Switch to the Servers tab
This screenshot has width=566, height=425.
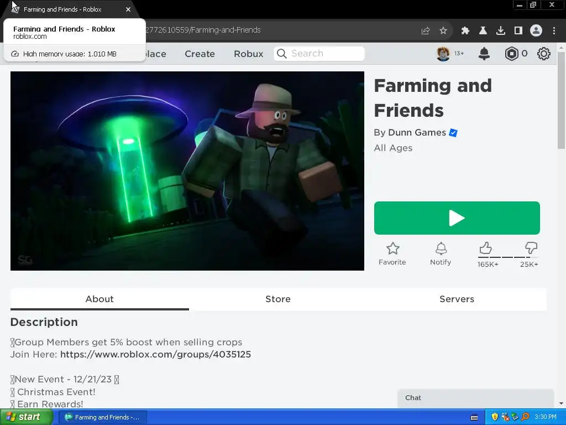coord(457,299)
